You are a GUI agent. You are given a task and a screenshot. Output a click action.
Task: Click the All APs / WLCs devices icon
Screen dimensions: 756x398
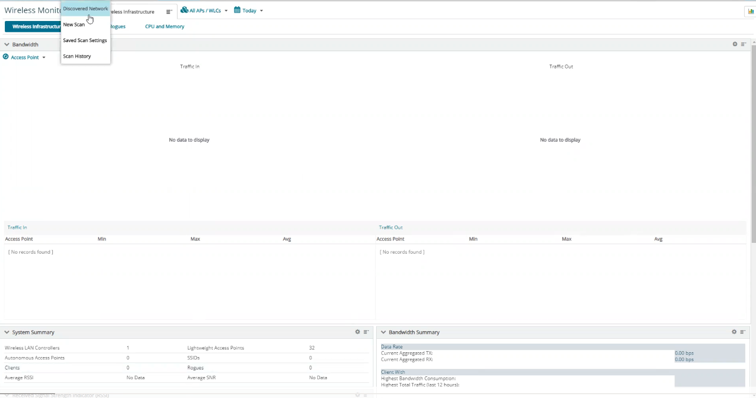coord(184,11)
